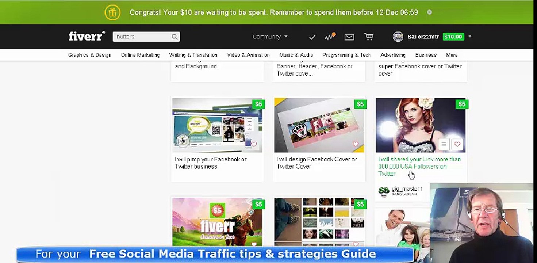
Task: Open the inbox envelope icon
Action: (x=349, y=37)
